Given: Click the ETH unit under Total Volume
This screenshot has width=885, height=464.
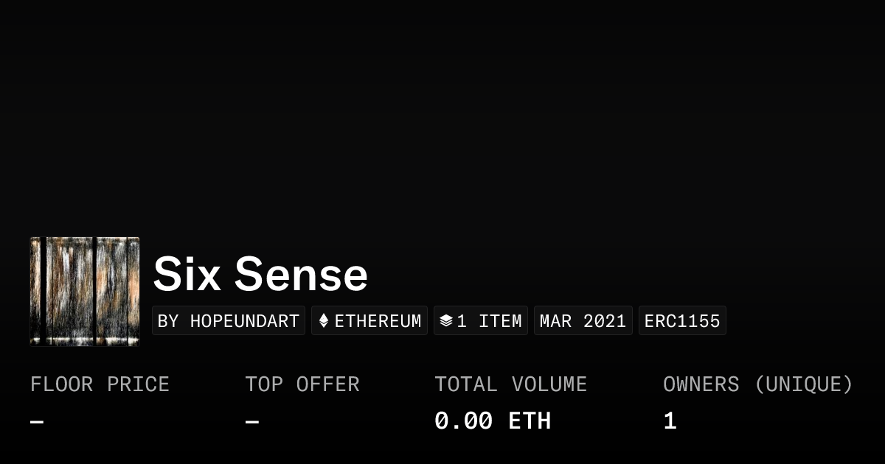Looking at the screenshot, I should click(x=530, y=421).
